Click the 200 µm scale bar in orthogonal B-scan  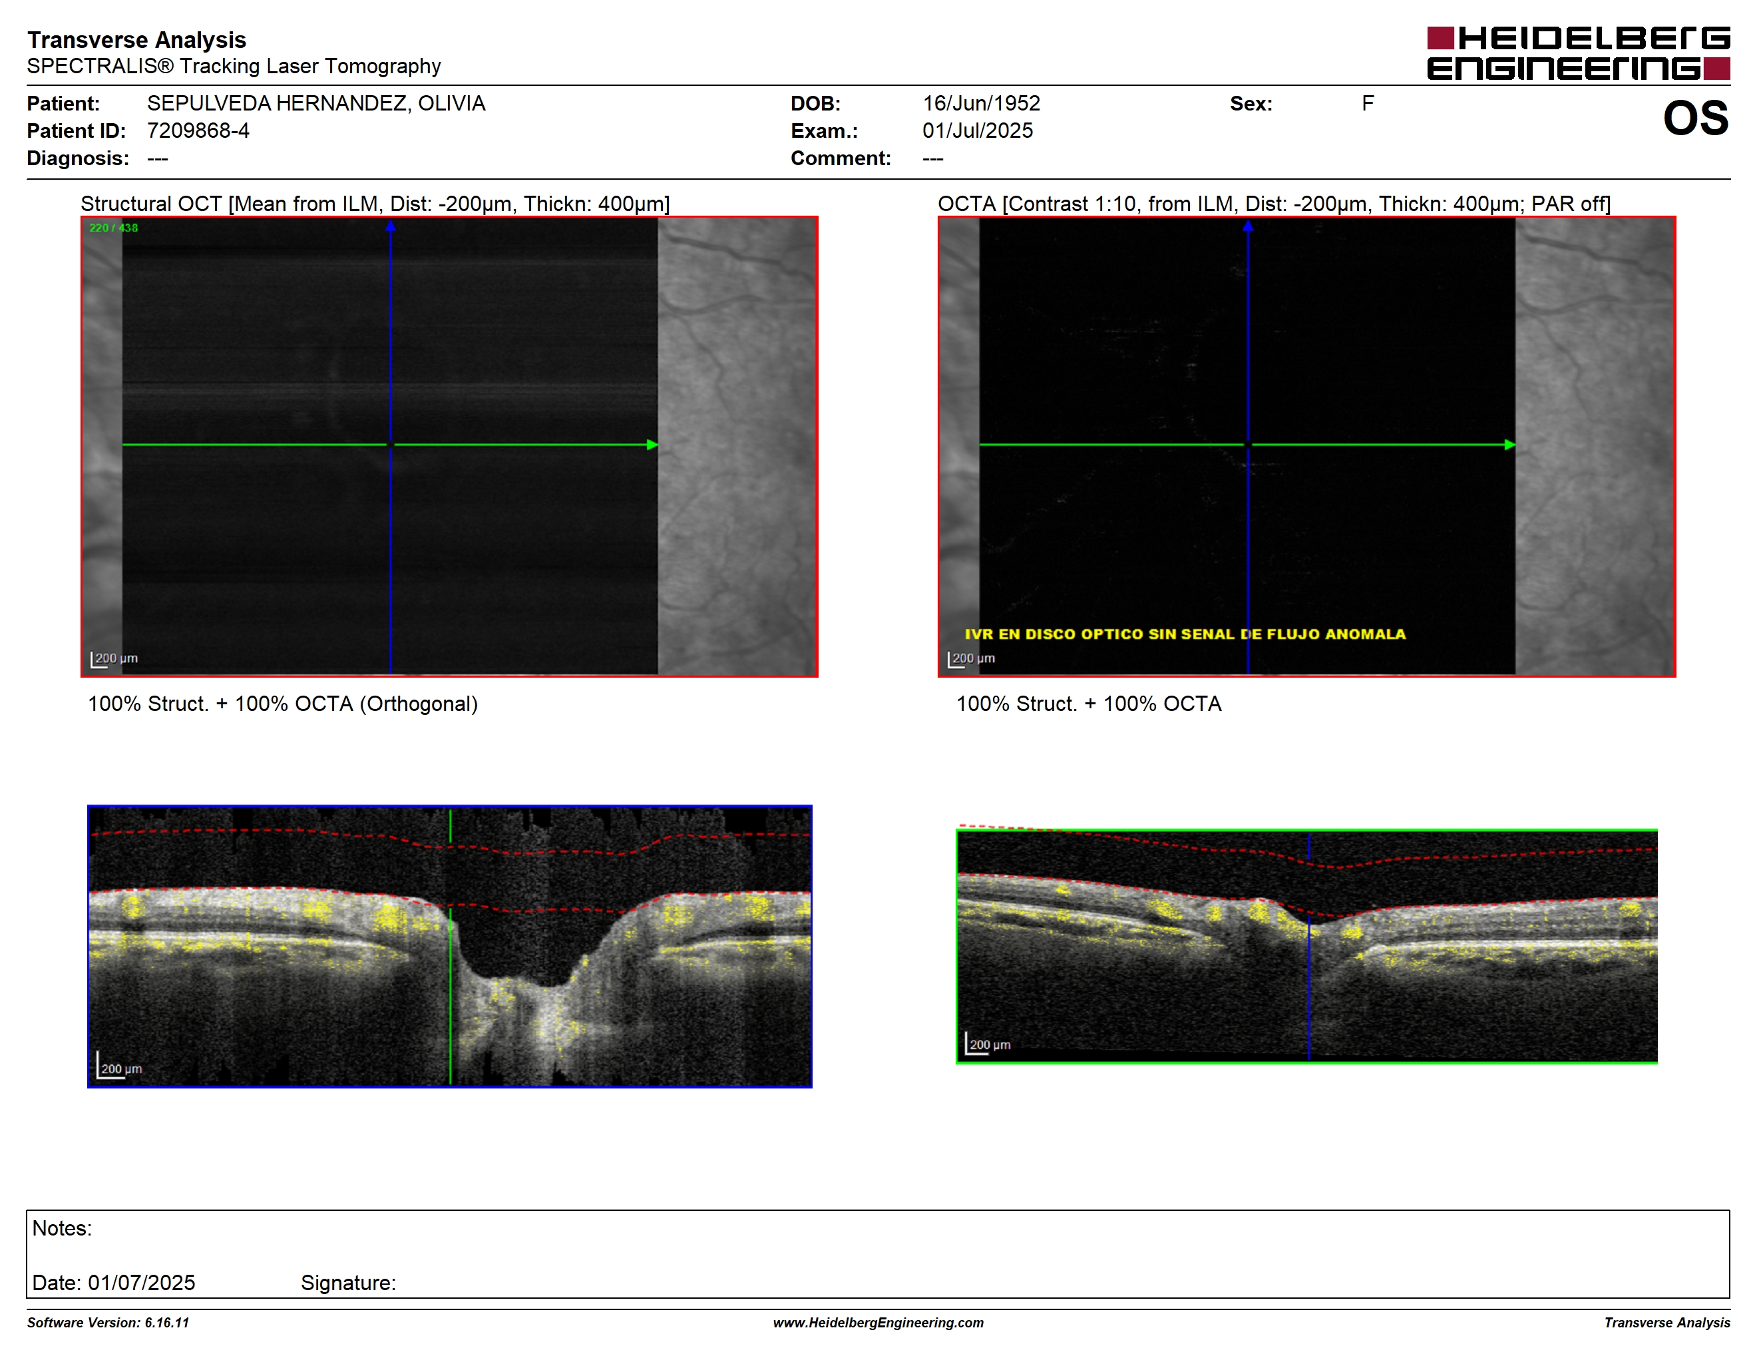click(x=119, y=1065)
